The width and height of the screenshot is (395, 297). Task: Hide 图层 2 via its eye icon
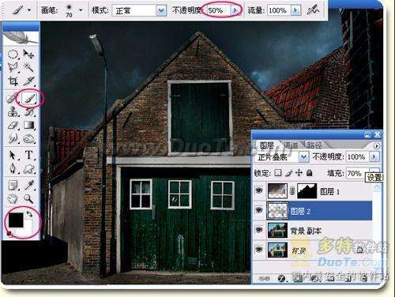pos(259,210)
